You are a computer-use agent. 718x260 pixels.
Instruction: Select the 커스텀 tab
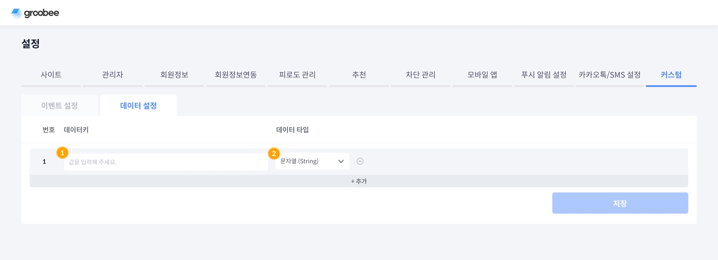[x=671, y=75]
